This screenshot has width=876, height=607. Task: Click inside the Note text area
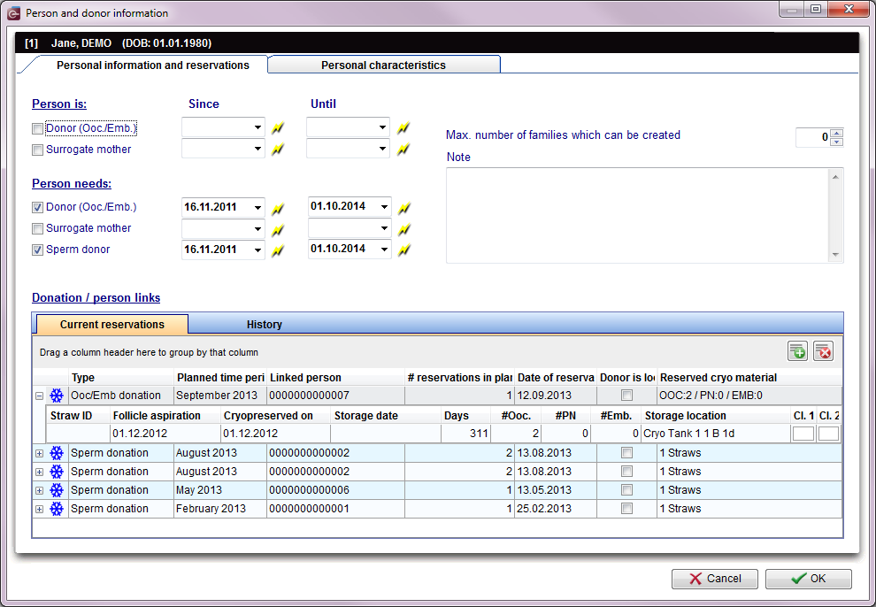(638, 216)
